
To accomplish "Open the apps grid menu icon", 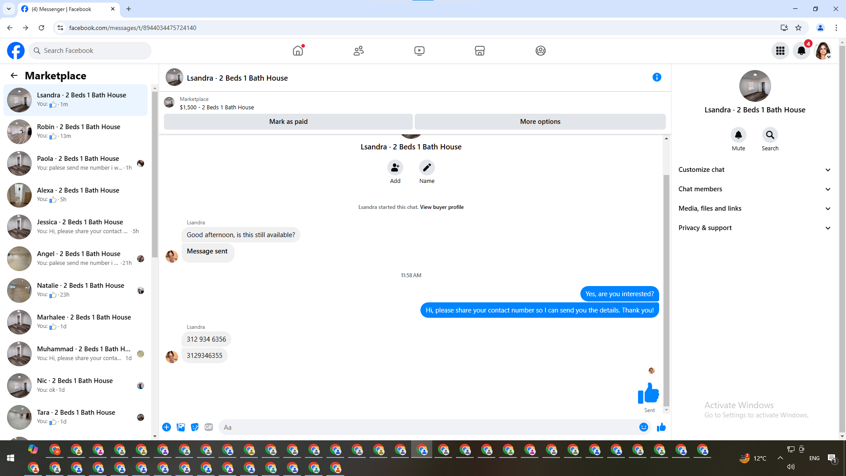I will 780,51.
